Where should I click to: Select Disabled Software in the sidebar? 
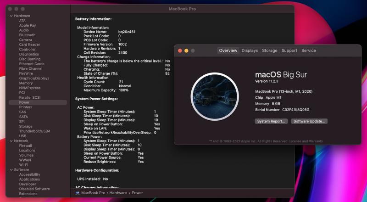(x=34, y=189)
